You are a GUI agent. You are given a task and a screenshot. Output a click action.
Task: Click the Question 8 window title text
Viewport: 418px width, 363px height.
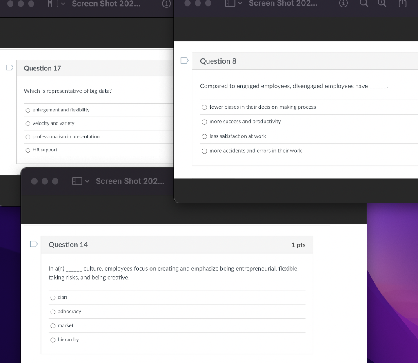tap(283, 3)
